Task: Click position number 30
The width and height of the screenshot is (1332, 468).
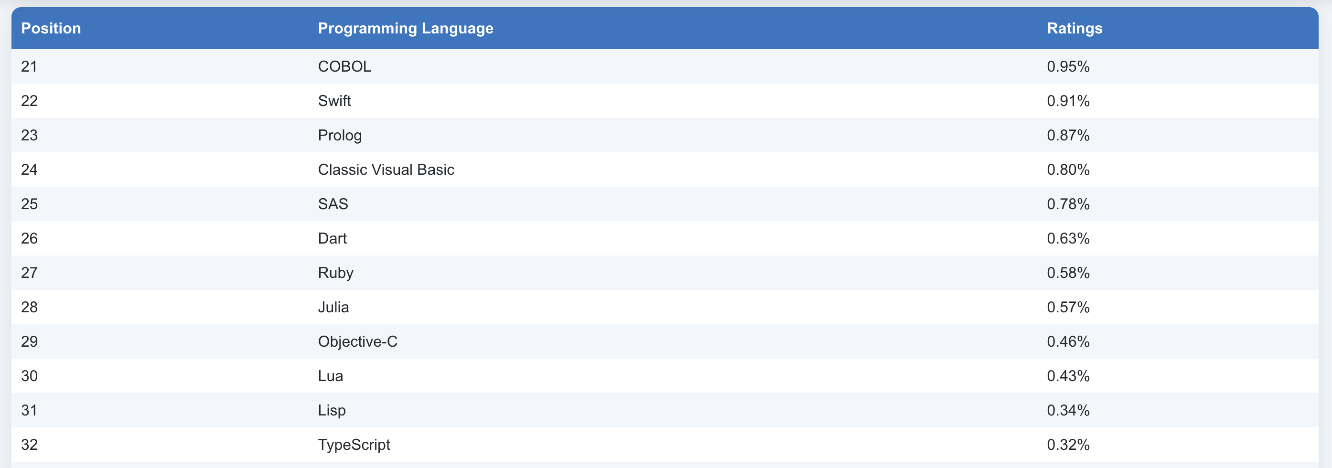Action: 29,376
